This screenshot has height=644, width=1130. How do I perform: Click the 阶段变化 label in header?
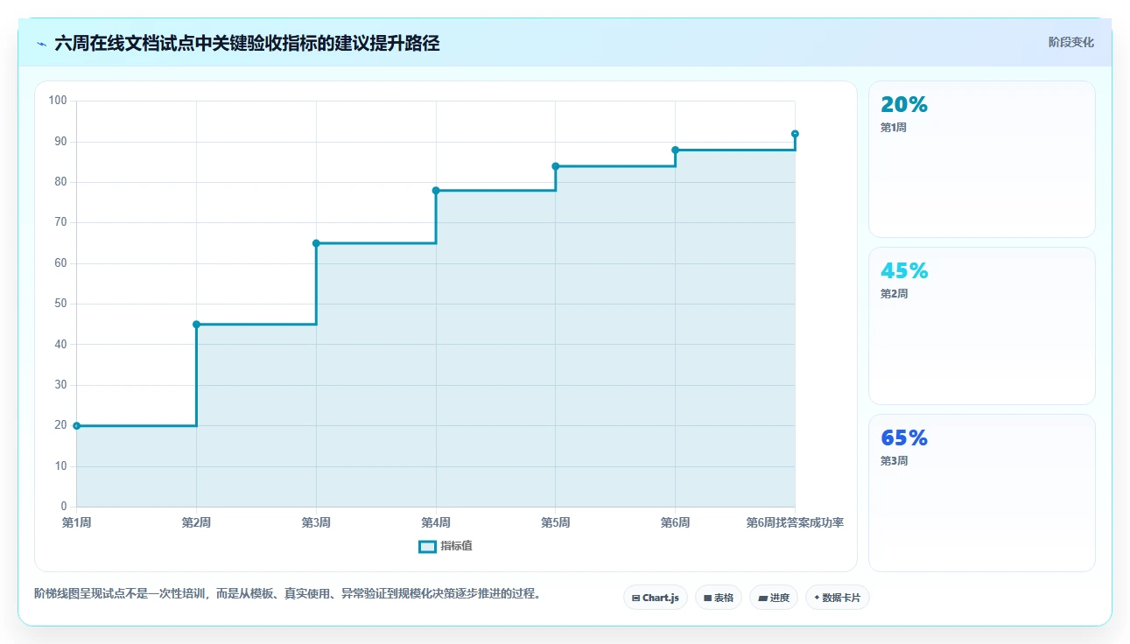(1070, 42)
